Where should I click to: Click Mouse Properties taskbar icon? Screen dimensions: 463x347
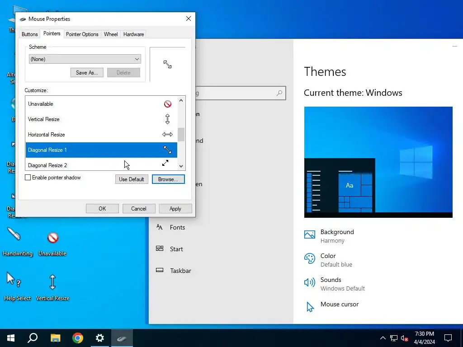(x=122, y=338)
